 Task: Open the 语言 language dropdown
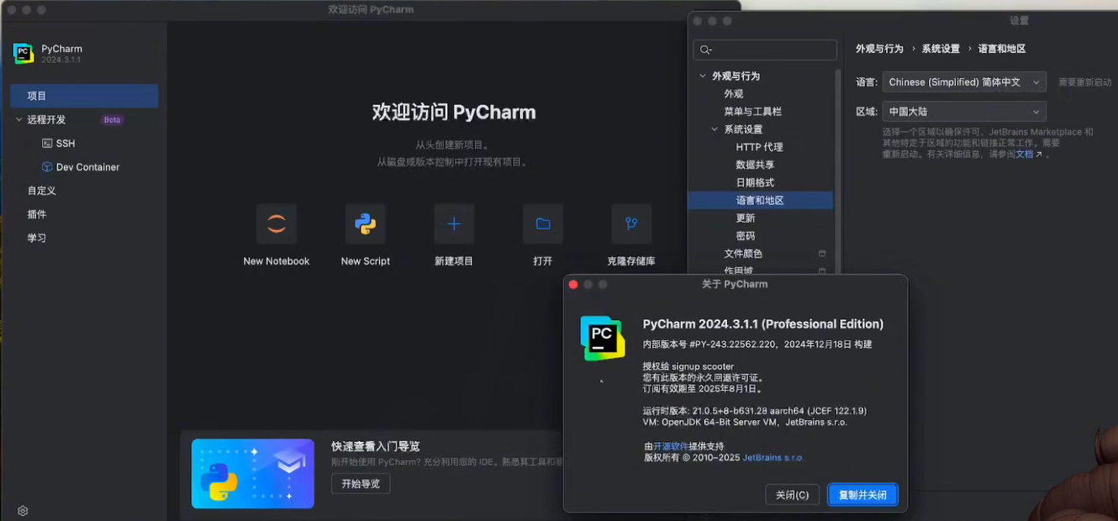[964, 82]
